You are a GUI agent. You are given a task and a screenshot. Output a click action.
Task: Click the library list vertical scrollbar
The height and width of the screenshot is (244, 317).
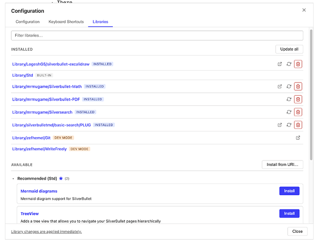[x=311, y=95]
